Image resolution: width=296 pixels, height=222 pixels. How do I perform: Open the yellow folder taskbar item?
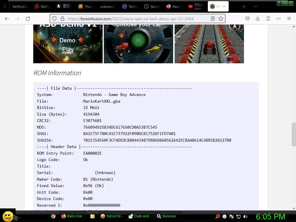[92, 216]
